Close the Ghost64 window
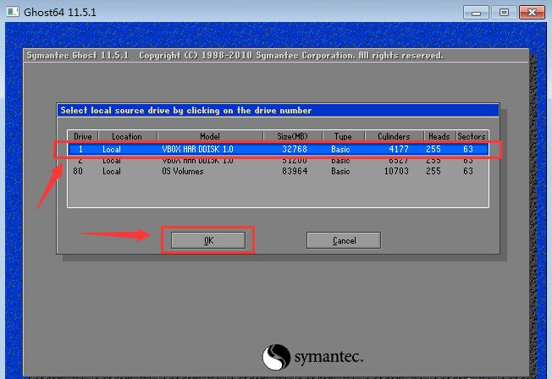Screen dimensions: 552x379 click(x=532, y=13)
